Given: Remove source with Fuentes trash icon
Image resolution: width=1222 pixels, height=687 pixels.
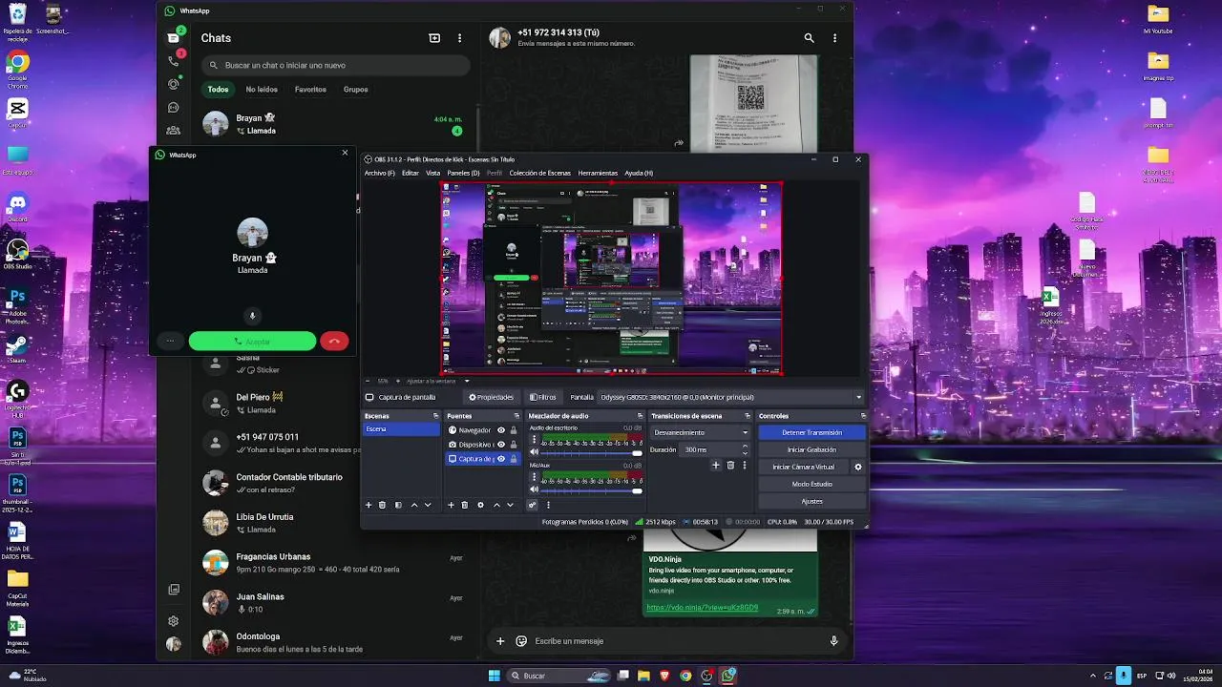Looking at the screenshot, I should [x=465, y=505].
